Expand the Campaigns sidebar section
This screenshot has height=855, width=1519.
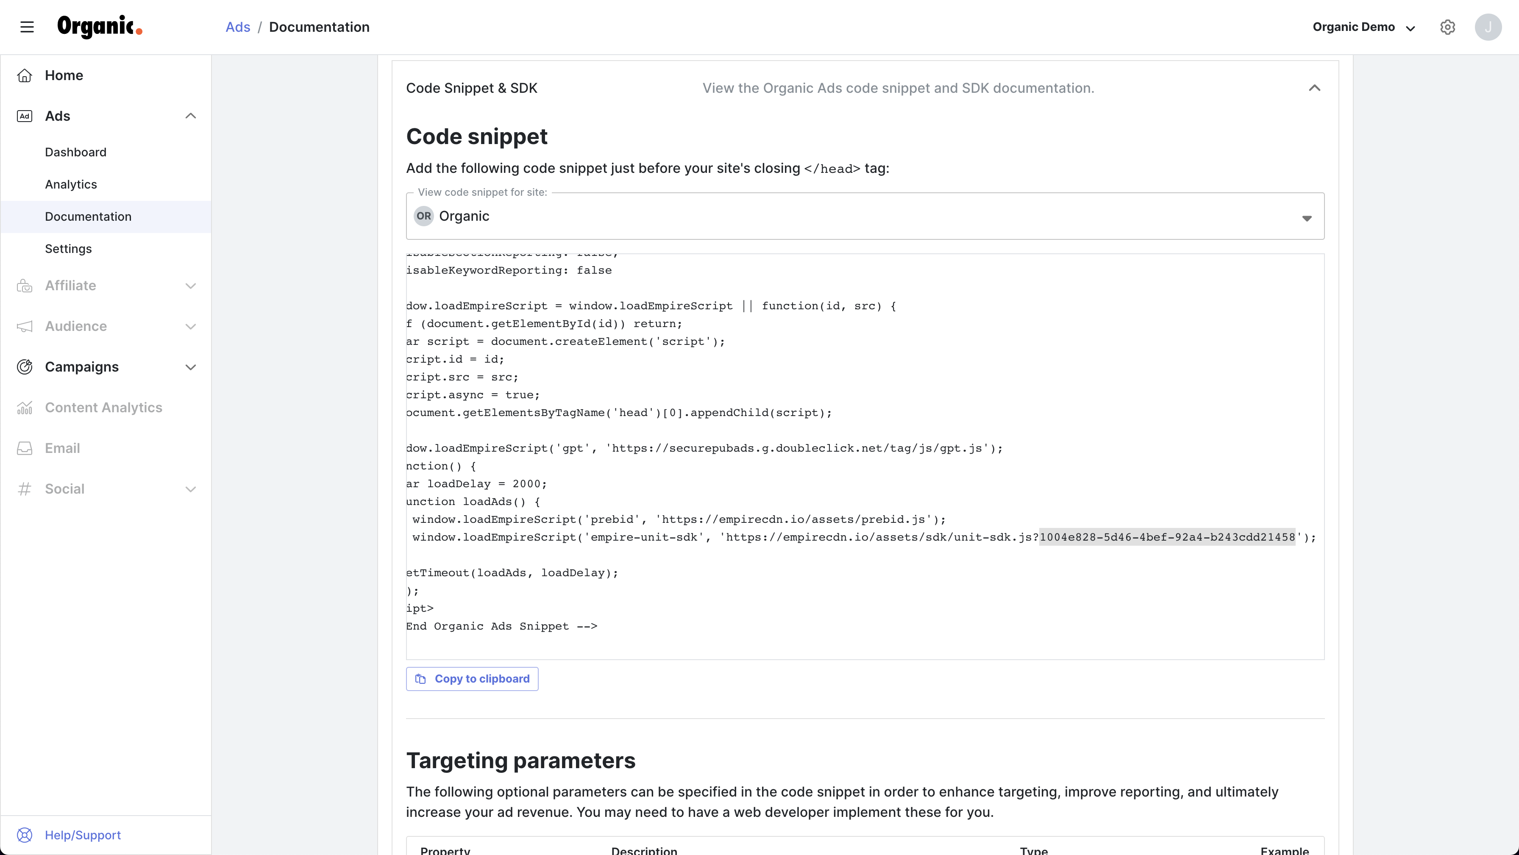click(190, 367)
